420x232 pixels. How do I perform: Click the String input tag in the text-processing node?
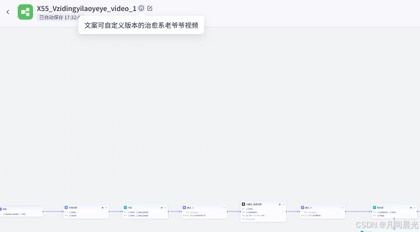[73, 212]
